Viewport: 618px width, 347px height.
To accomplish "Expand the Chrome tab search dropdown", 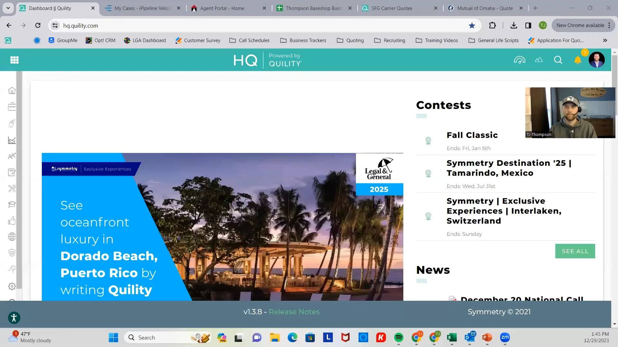I will [x=8, y=8].
